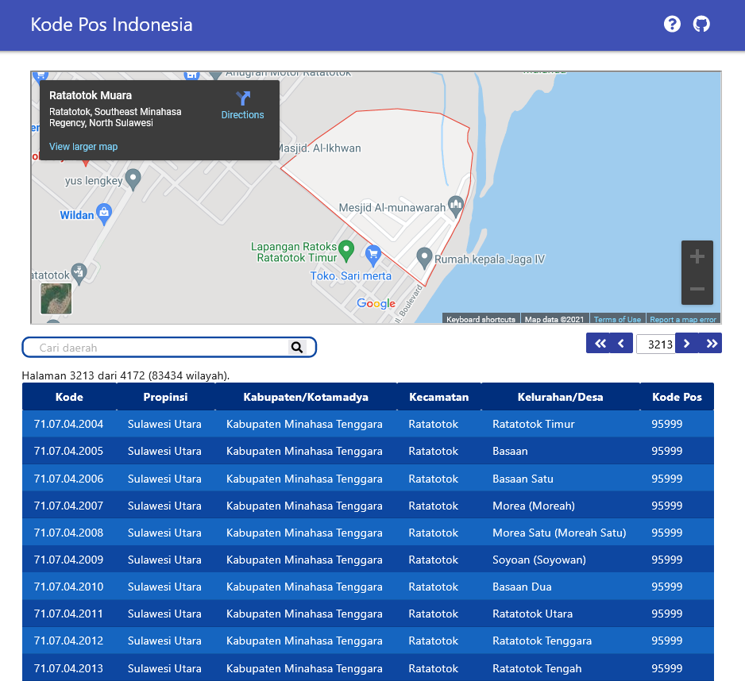Go to next page arrow
The height and width of the screenshot is (681, 745).
point(686,344)
